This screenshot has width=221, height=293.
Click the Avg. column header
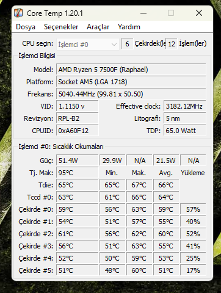(x=166, y=173)
